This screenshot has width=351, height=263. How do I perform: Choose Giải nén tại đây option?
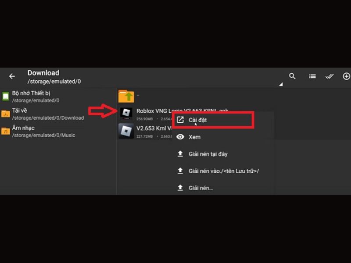tap(223, 154)
